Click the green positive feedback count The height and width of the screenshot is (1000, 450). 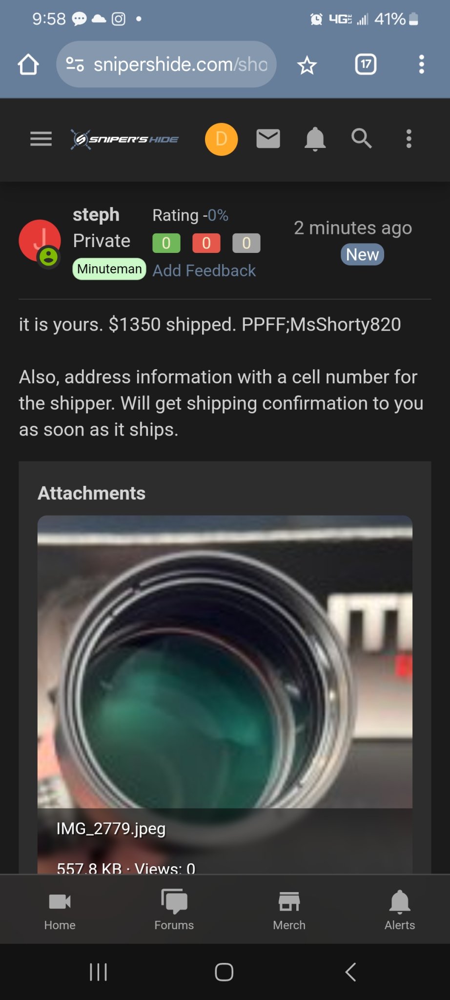tap(166, 243)
